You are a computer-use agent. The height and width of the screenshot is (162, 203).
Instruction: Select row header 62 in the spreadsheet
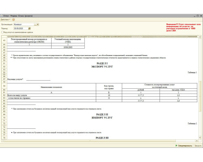4,95
